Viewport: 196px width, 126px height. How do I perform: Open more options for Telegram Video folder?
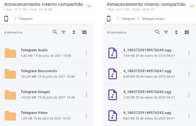86,116
